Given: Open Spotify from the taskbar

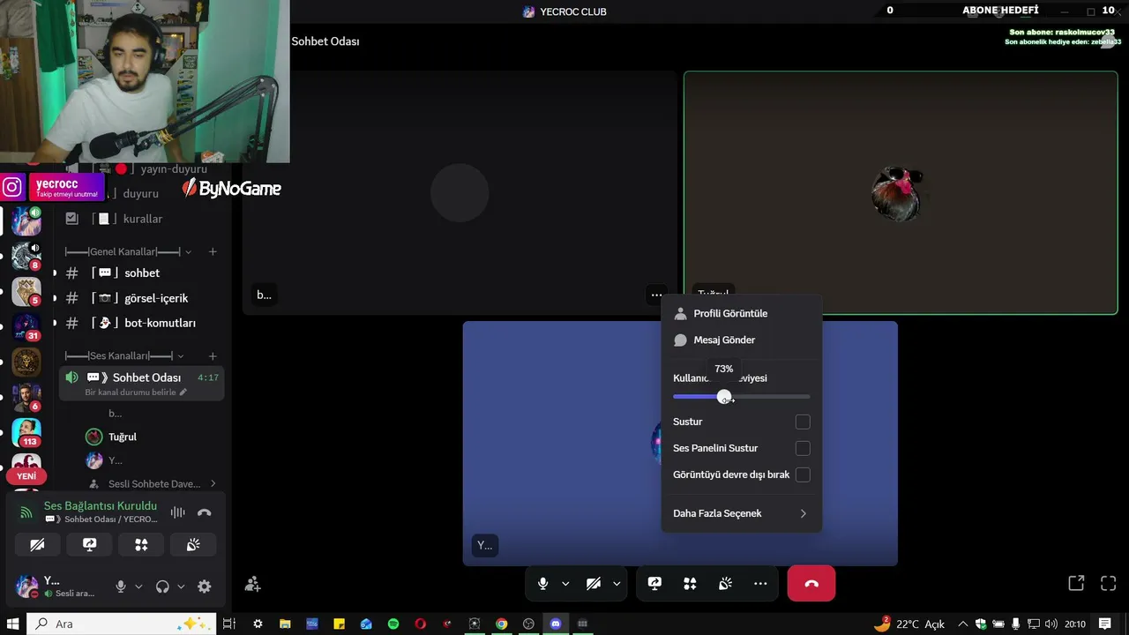Looking at the screenshot, I should point(393,624).
